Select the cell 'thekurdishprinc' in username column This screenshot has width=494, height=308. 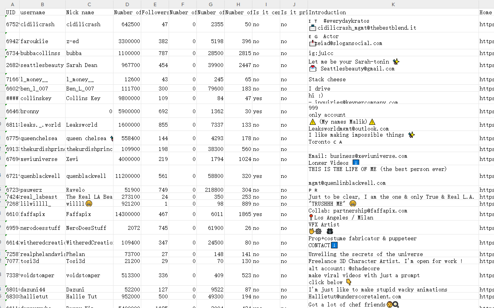(x=42, y=149)
